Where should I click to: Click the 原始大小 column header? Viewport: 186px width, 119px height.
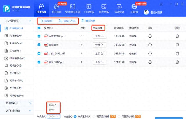119,28
